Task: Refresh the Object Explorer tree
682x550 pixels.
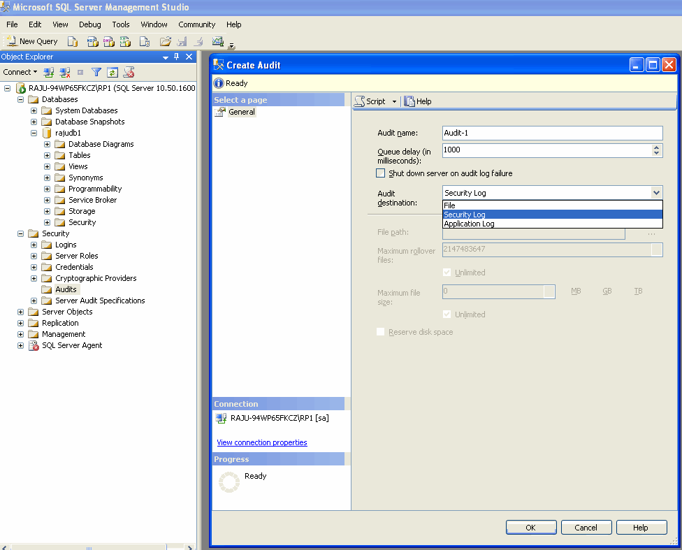Action: pos(113,72)
